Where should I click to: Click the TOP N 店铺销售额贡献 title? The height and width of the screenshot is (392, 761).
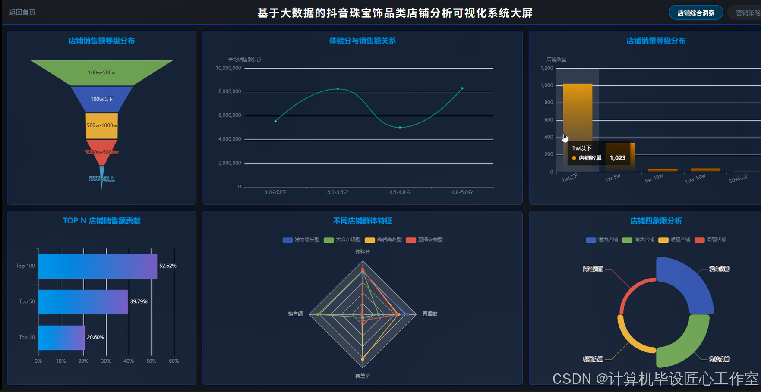coord(102,221)
